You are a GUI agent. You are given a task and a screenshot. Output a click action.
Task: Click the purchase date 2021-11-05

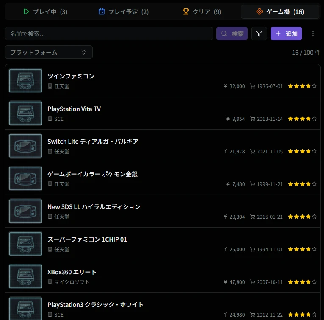click(270, 152)
